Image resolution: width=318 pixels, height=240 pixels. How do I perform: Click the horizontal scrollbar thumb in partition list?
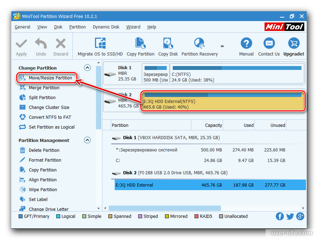(x=165, y=208)
